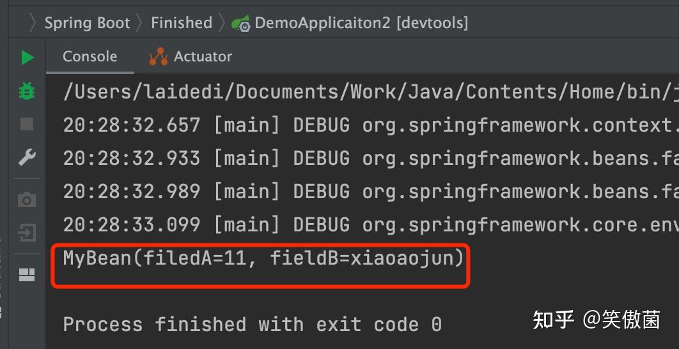Switch to the Console tab
The image size is (679, 349).
point(90,56)
